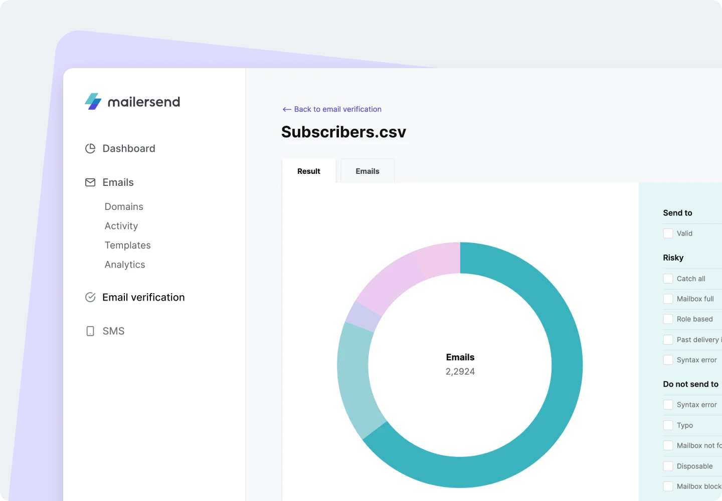722x501 pixels.
Task: Check the Valid checkbox
Action: point(668,233)
